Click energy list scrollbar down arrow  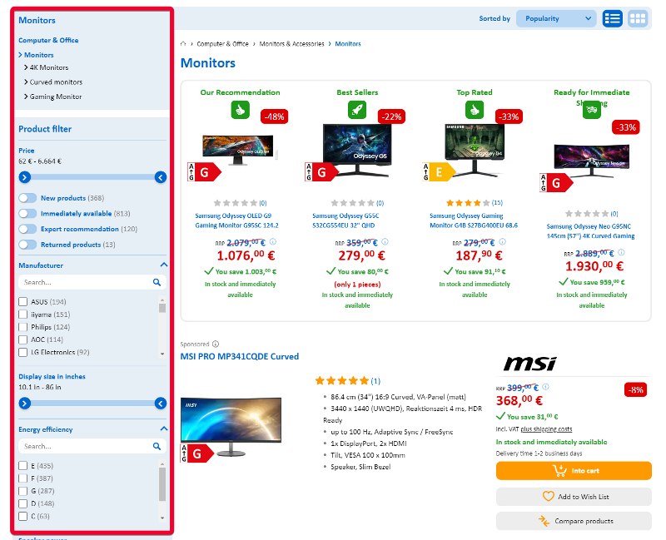click(162, 518)
